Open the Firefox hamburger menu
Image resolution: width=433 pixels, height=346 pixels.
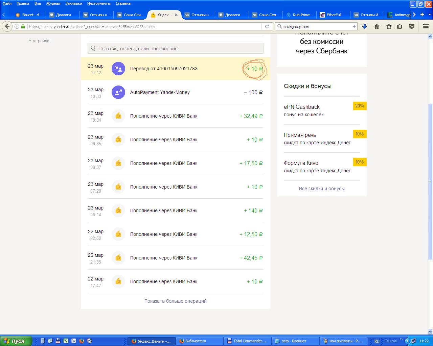[426, 26]
